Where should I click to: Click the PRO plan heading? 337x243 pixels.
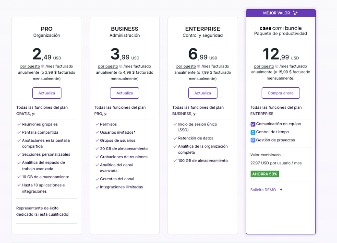coord(47,29)
